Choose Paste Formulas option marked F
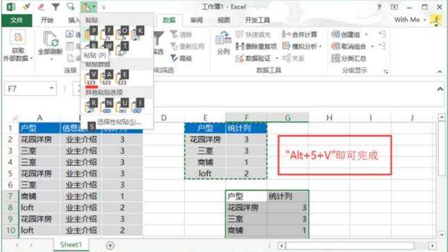 pyautogui.click(x=106, y=33)
